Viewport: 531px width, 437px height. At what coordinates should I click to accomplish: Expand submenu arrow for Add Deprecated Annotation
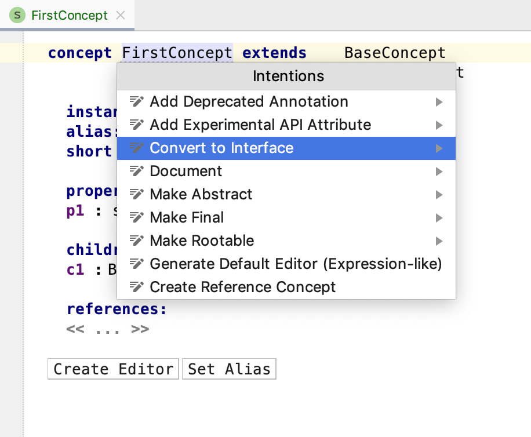coord(439,102)
